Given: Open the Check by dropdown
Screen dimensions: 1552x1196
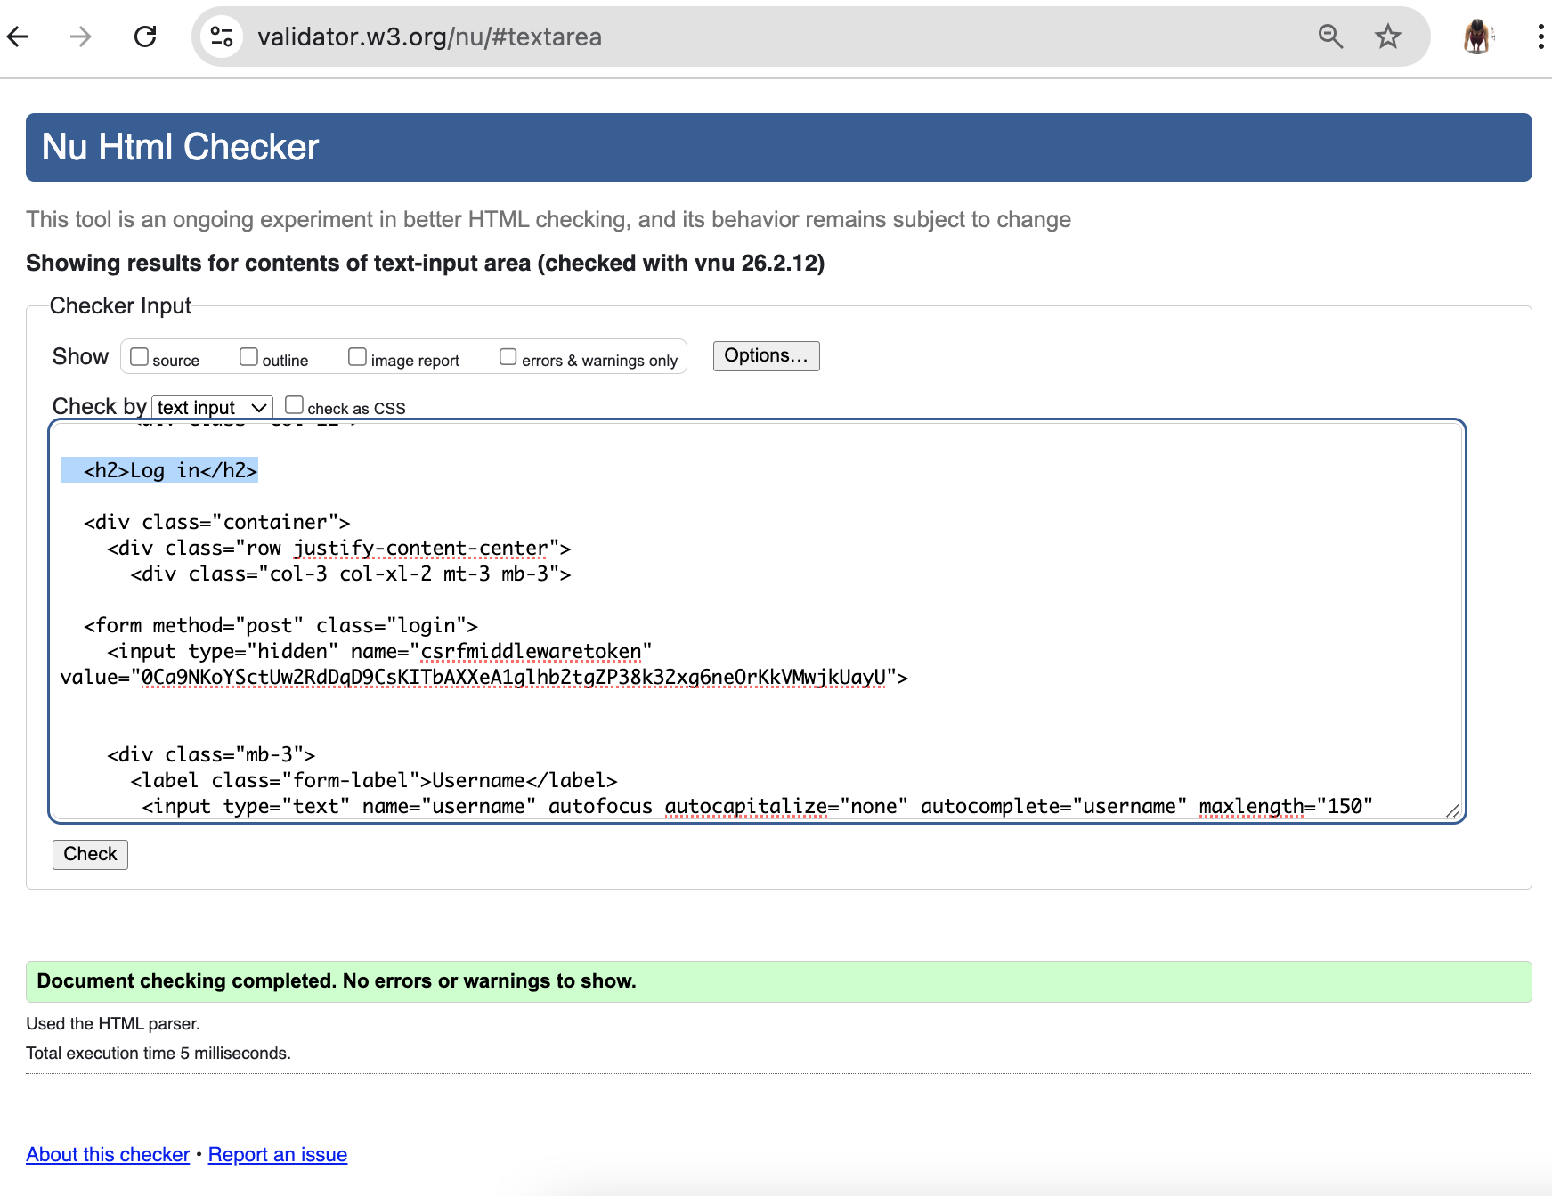Looking at the screenshot, I should pyautogui.click(x=211, y=407).
